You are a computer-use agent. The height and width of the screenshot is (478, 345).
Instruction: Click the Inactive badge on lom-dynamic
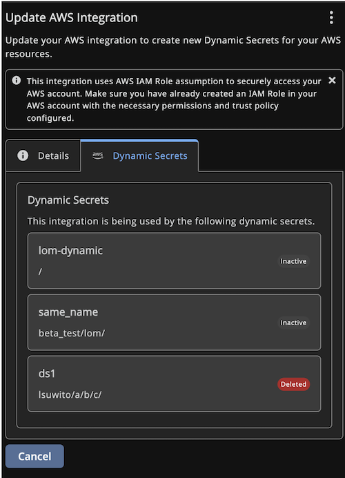click(293, 261)
